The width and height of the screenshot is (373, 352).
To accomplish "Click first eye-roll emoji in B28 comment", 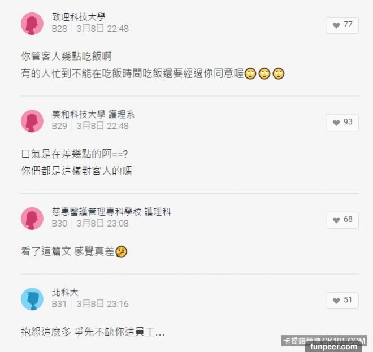I will (x=250, y=73).
